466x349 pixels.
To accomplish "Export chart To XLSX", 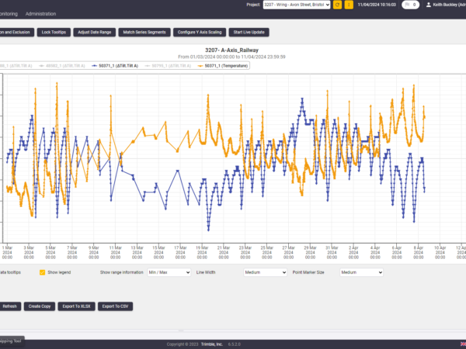I will (76, 306).
